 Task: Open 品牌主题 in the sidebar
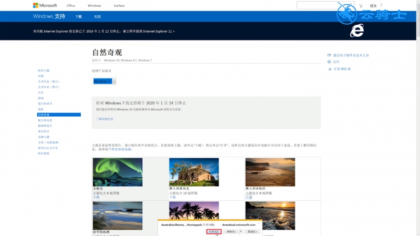44,137
